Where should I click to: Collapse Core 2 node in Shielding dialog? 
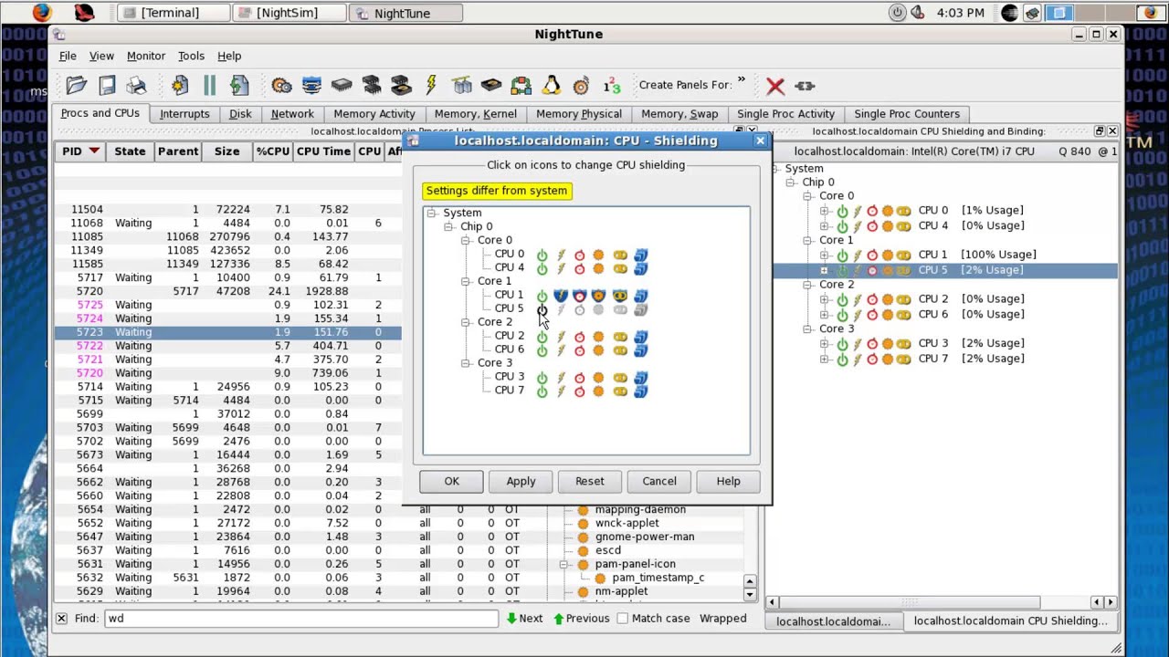click(x=466, y=322)
